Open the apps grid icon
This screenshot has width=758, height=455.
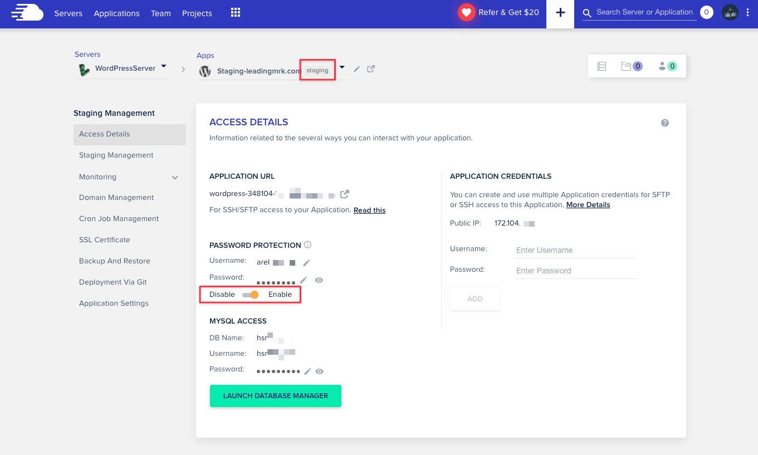click(236, 12)
